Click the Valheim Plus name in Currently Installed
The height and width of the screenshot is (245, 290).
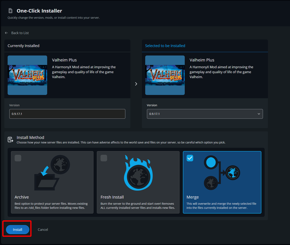pos(64,60)
